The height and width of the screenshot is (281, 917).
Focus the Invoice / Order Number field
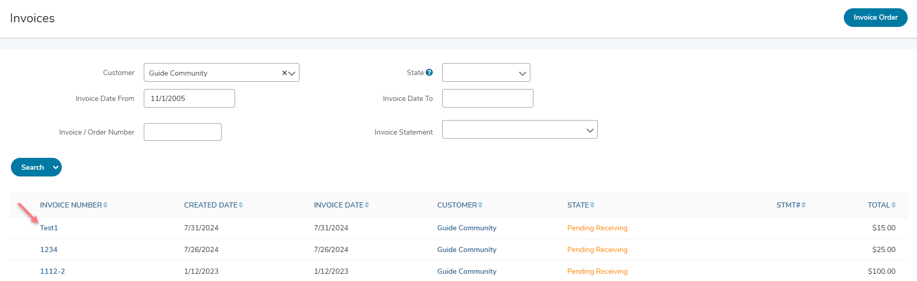pos(183,132)
